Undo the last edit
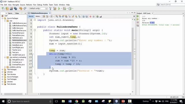 pos(21,8)
